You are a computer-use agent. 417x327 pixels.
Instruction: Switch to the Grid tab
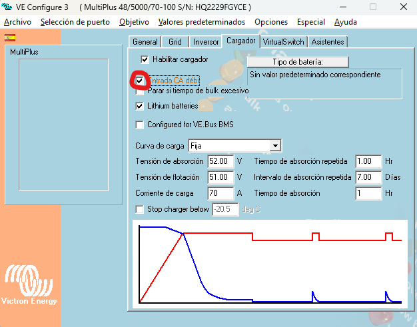[175, 42]
